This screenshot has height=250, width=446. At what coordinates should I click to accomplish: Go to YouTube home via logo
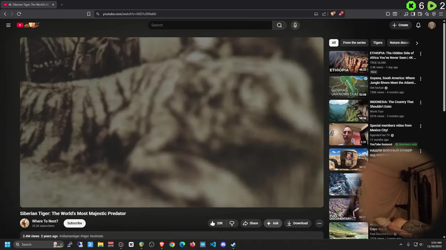click(28, 25)
